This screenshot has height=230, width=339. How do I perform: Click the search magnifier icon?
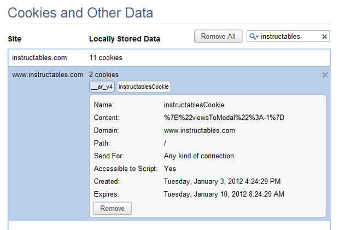point(254,37)
